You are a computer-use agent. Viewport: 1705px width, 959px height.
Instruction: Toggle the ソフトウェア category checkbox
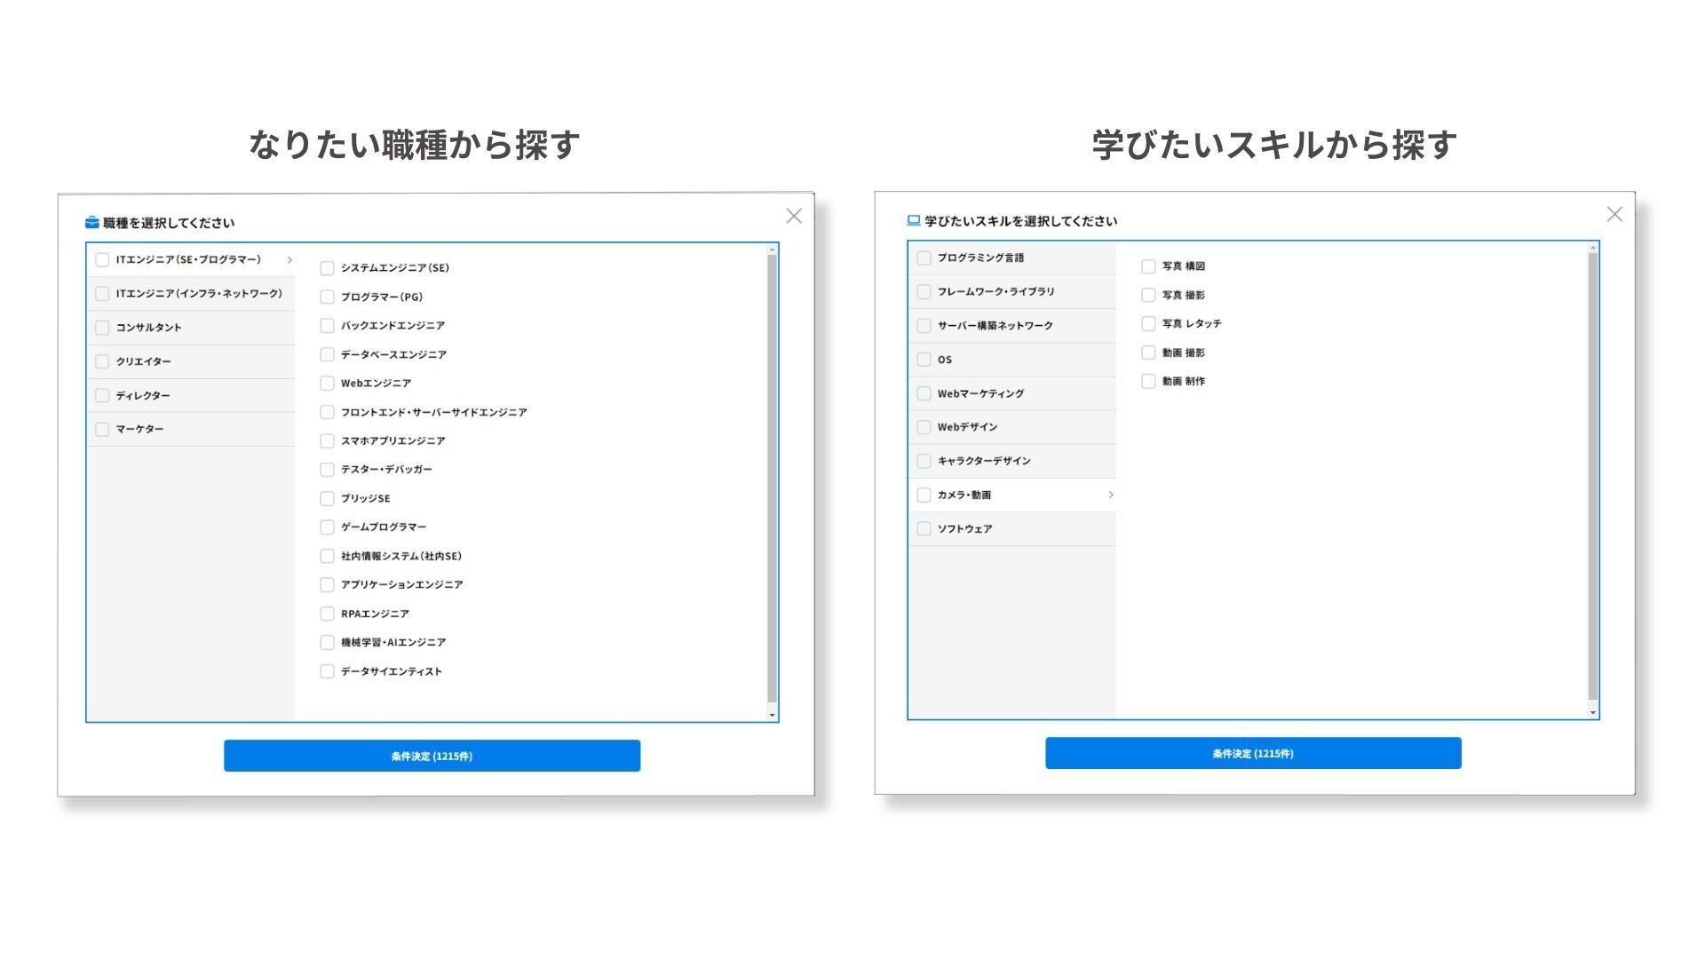(x=924, y=529)
